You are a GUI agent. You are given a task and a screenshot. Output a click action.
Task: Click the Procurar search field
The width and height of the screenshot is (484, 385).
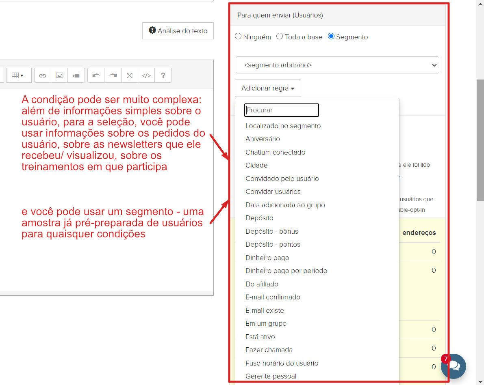click(281, 110)
